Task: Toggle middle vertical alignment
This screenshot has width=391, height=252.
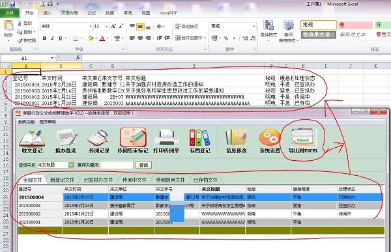Action: [x=140, y=26]
